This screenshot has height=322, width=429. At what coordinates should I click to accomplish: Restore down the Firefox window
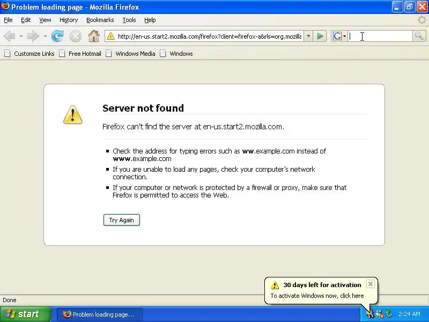click(x=410, y=7)
